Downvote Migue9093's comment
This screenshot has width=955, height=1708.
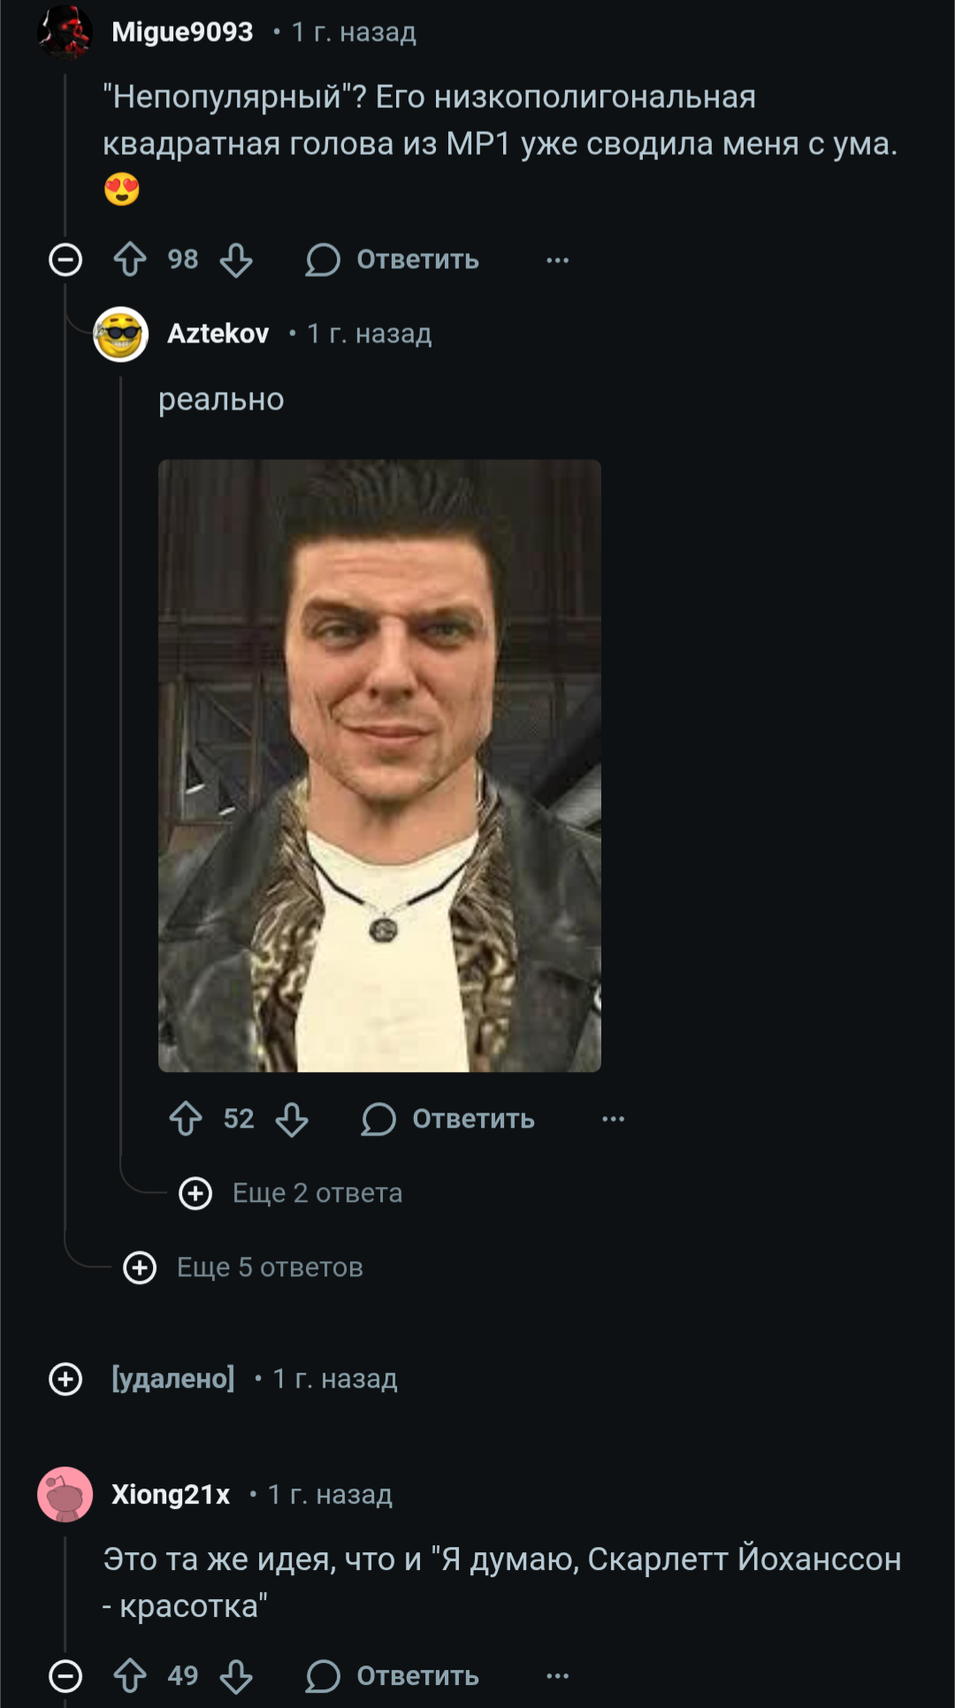coord(236,260)
